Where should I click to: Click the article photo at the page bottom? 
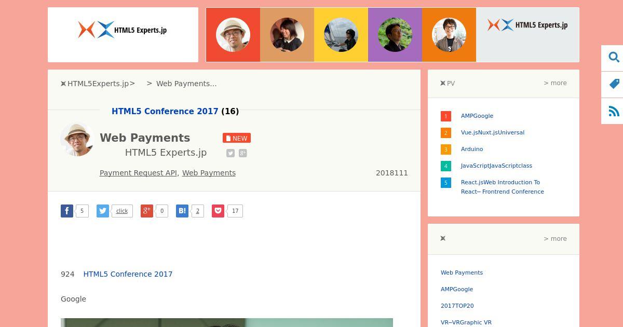coord(227,322)
